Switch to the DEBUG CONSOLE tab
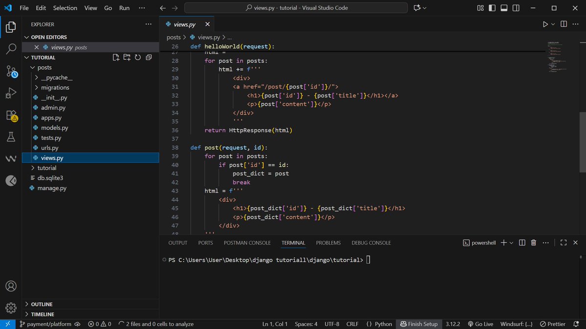 [371, 243]
